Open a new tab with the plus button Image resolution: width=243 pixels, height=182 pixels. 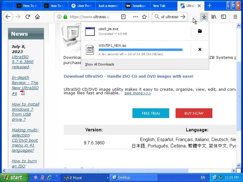click(x=210, y=6)
